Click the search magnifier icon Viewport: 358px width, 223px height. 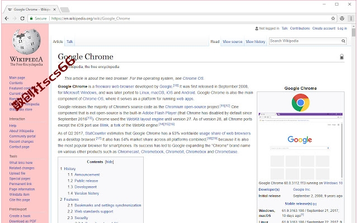pos(343,41)
